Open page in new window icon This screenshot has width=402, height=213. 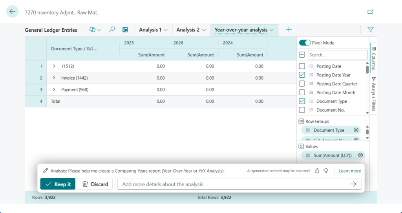coord(370,12)
